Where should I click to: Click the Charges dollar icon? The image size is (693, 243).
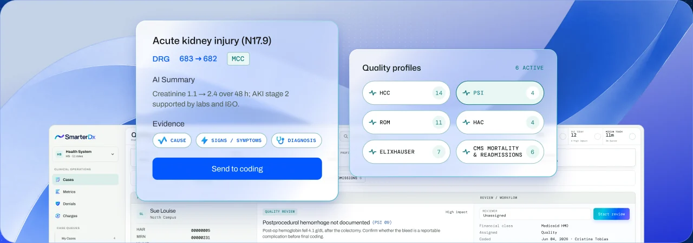click(58, 215)
